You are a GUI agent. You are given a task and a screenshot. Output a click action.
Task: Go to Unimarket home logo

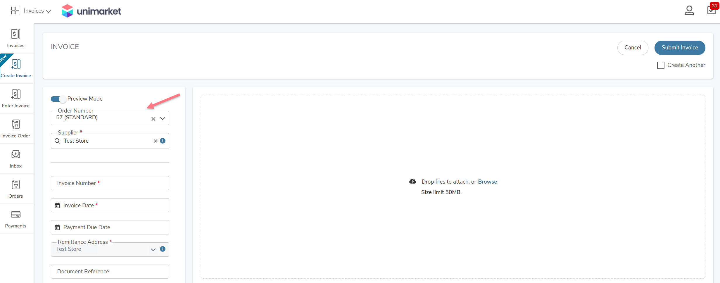click(x=91, y=11)
